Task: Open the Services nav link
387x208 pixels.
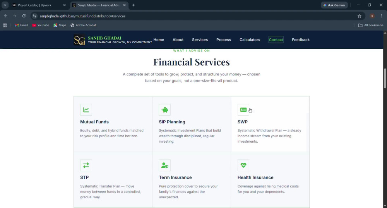Action: click(x=200, y=40)
